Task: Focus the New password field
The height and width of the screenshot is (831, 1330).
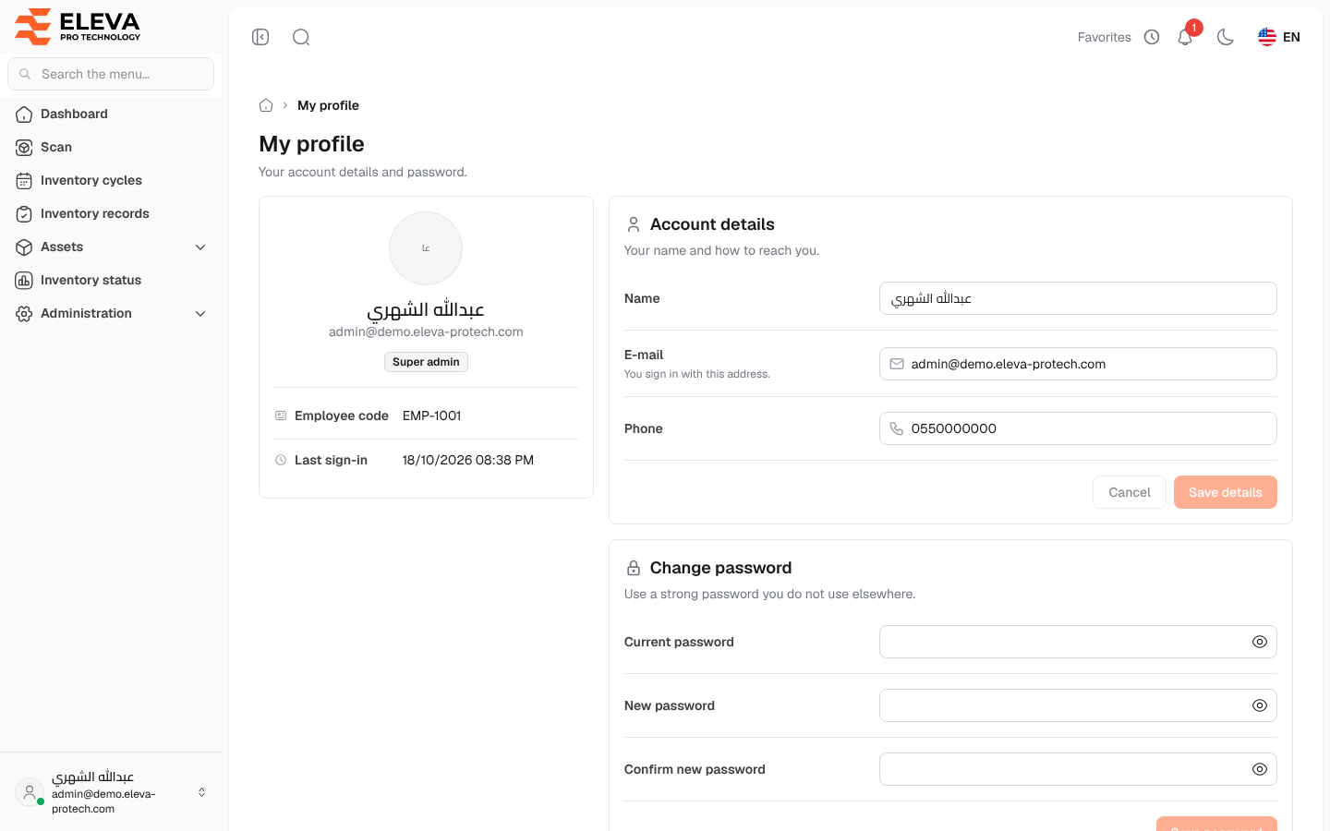Action: tap(1078, 705)
